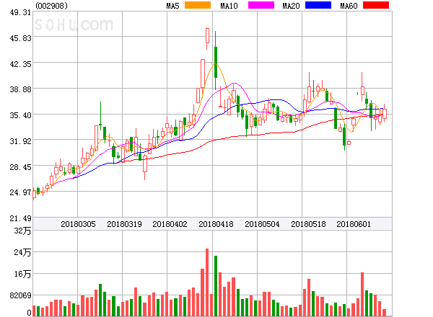
Task: Click the blue MA20 legend swatch
Action: (x=318, y=5)
